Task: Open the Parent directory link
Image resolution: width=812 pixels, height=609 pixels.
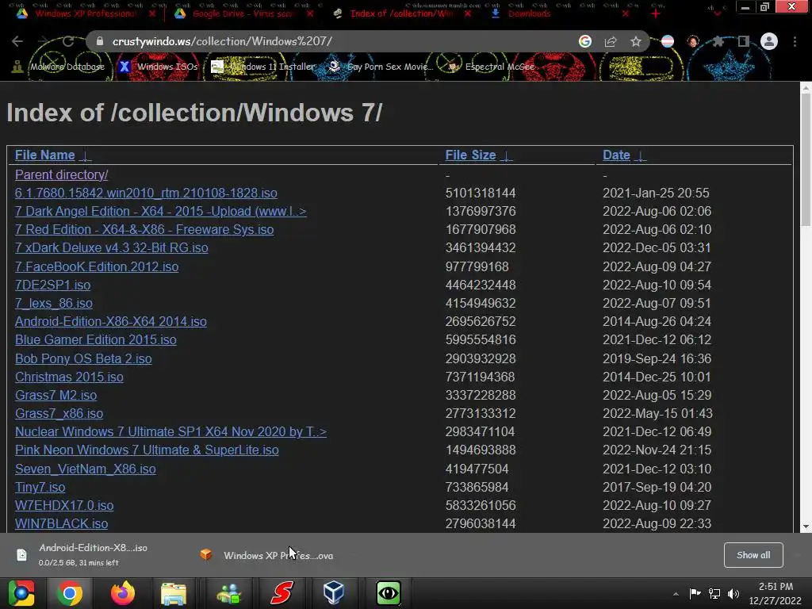Action: [x=62, y=174]
